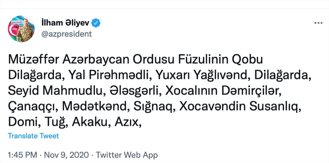The image size is (329, 163).
Task: Click the Translate Tweet link
Action: click(33, 136)
